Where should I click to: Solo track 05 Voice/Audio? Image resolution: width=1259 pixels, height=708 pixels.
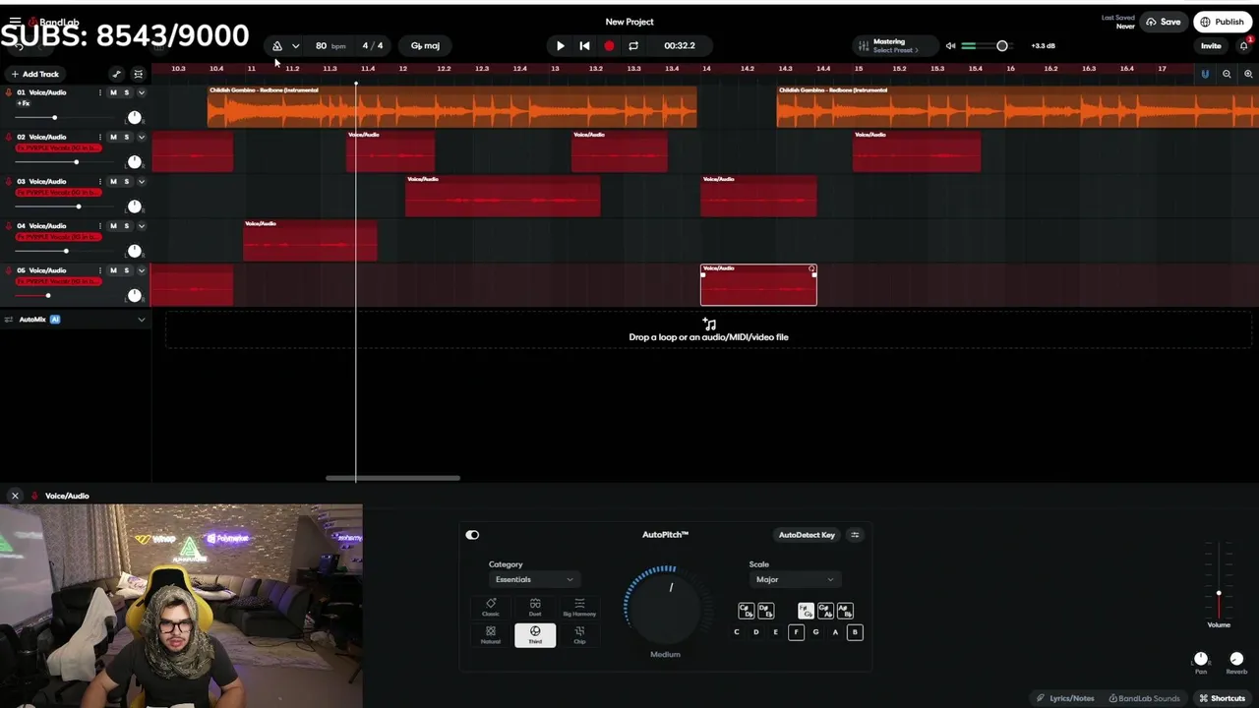(x=126, y=269)
